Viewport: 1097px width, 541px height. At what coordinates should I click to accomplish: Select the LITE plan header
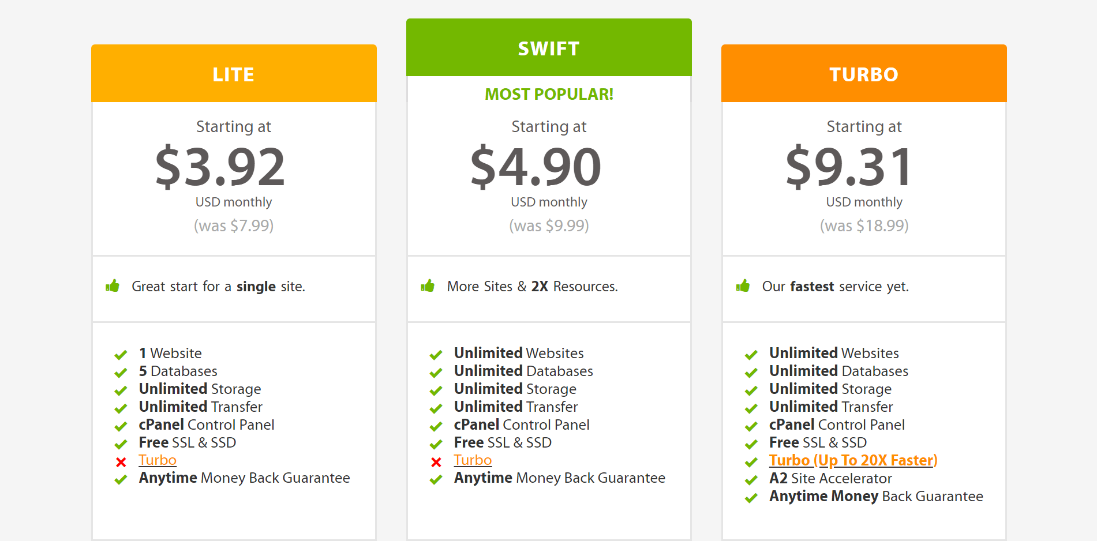233,73
